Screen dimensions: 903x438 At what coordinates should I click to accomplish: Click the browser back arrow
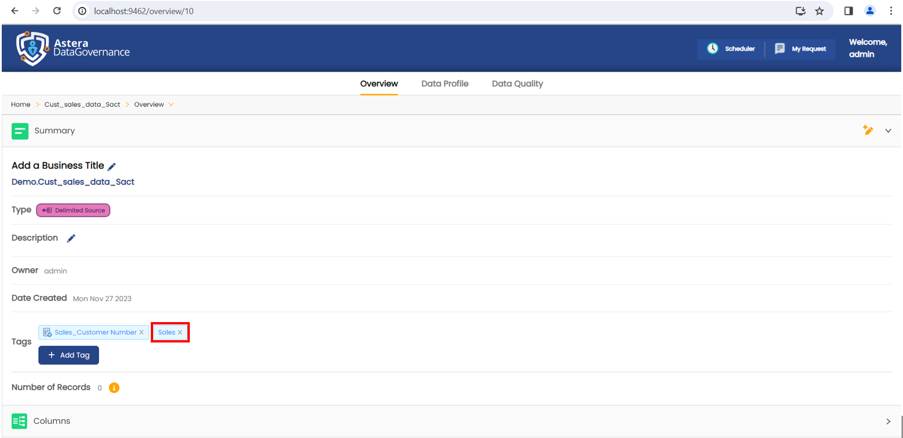pos(15,10)
